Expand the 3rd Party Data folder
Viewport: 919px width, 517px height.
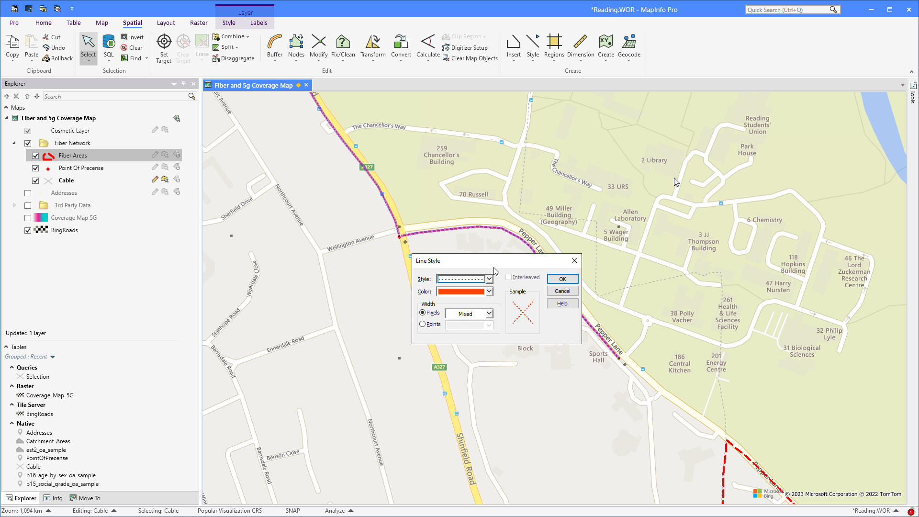14,205
